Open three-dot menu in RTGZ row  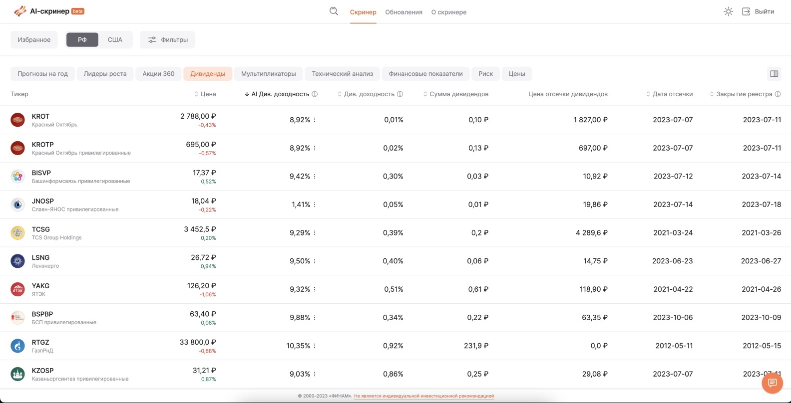[315, 346]
